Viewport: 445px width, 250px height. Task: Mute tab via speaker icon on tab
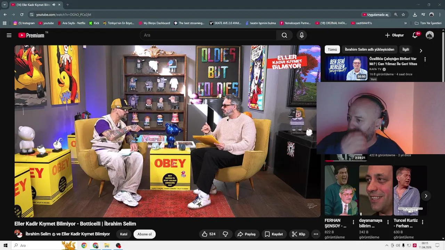(54, 5)
